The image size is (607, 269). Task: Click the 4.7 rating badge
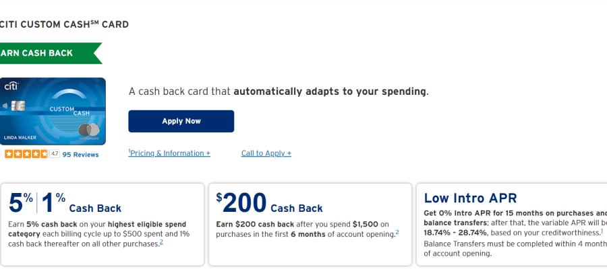point(55,154)
